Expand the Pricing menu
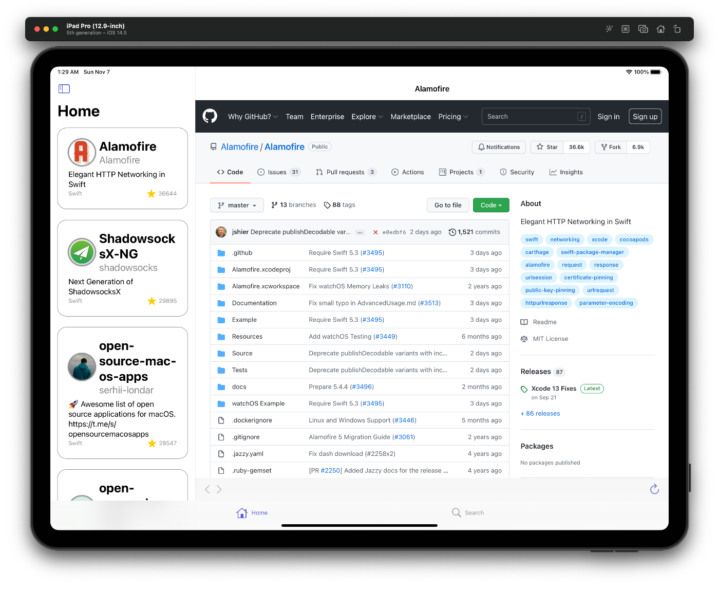Viewport: 719px width, 589px height. 453,117
